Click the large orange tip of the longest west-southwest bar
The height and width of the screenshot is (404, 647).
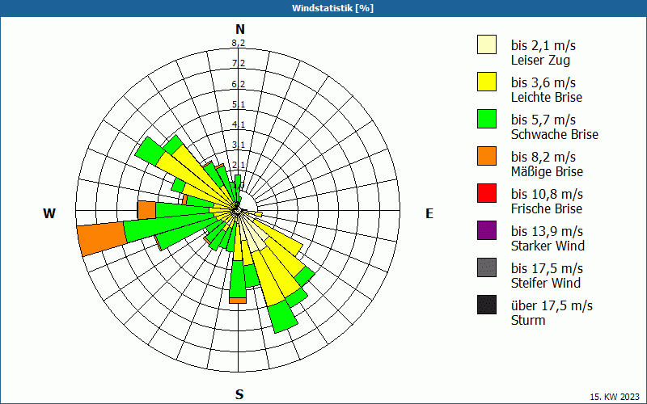coord(102,238)
